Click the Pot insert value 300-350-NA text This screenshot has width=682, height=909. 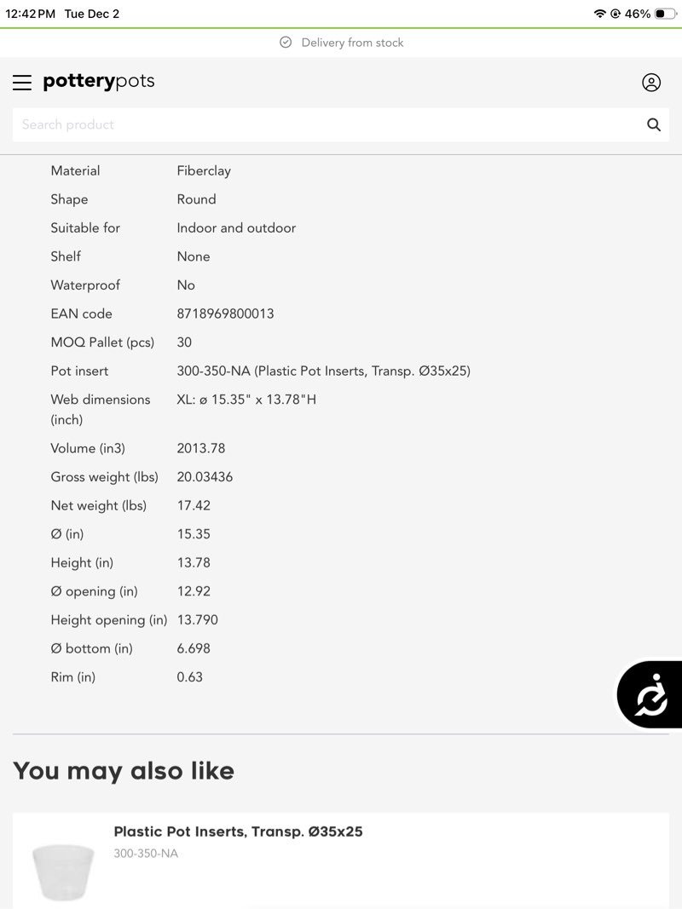click(x=323, y=371)
